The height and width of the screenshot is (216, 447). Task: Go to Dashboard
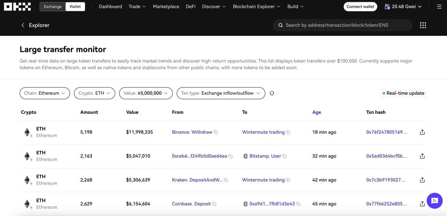click(110, 7)
